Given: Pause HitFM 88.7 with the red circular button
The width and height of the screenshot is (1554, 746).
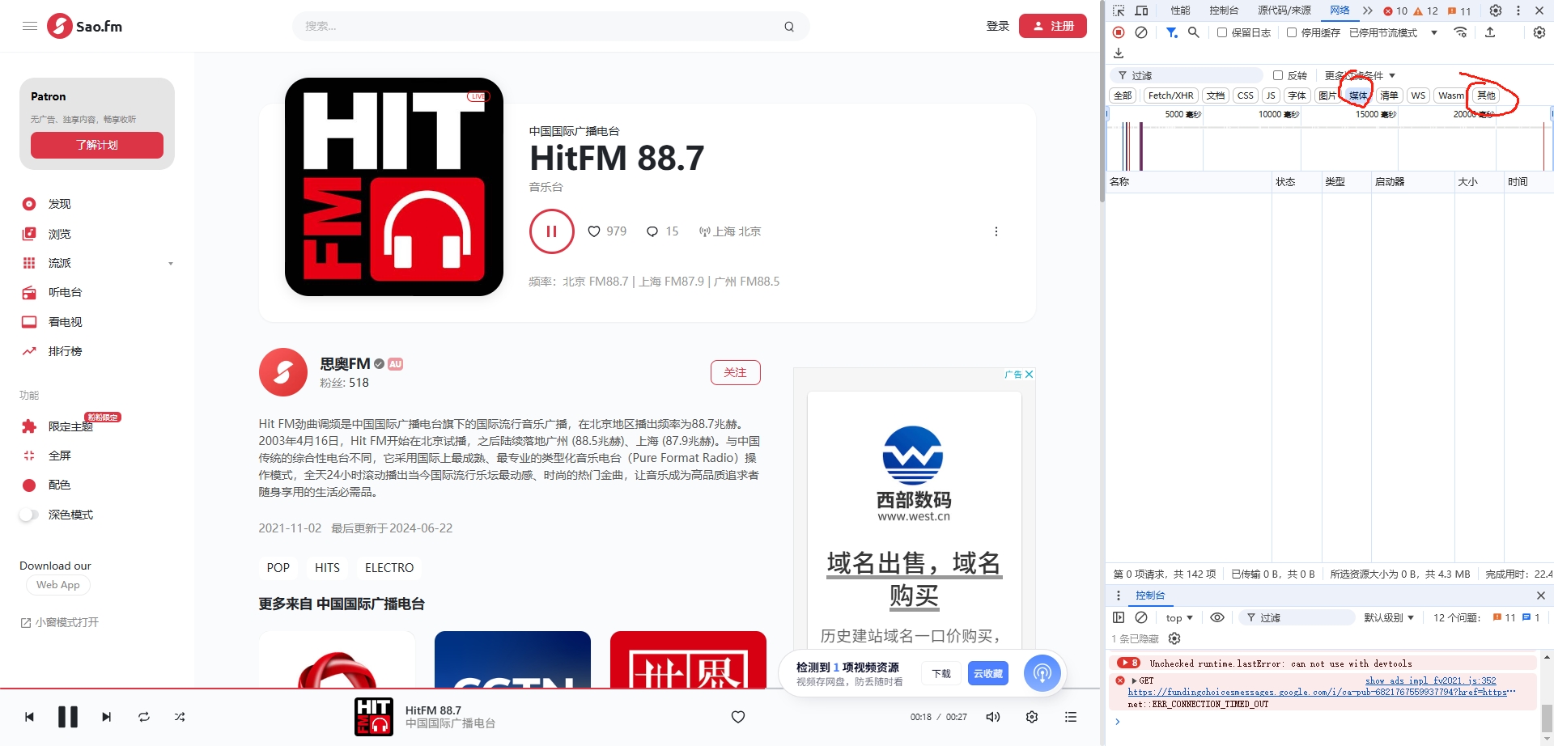Looking at the screenshot, I should 552,231.
